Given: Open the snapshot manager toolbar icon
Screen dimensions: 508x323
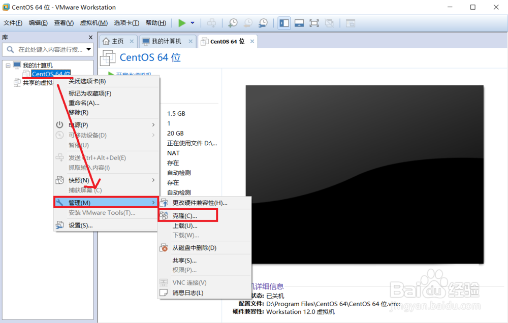Looking at the screenshot, I should coord(263,23).
